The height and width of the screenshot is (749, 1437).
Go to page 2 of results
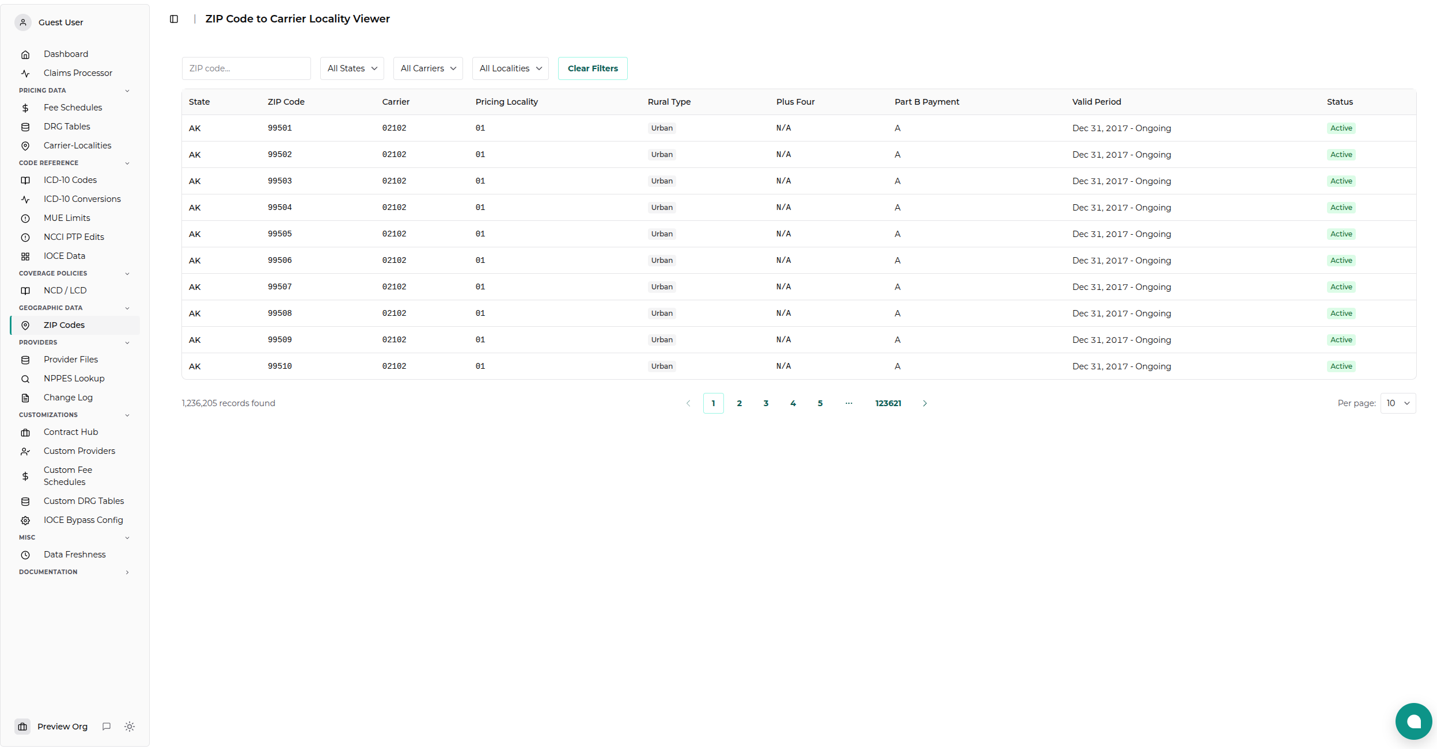pyautogui.click(x=740, y=403)
